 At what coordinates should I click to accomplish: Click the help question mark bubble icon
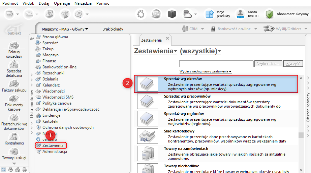(79, 14)
